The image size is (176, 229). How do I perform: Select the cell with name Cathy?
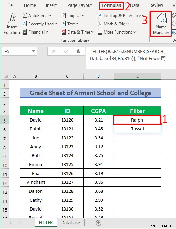tap(36, 200)
